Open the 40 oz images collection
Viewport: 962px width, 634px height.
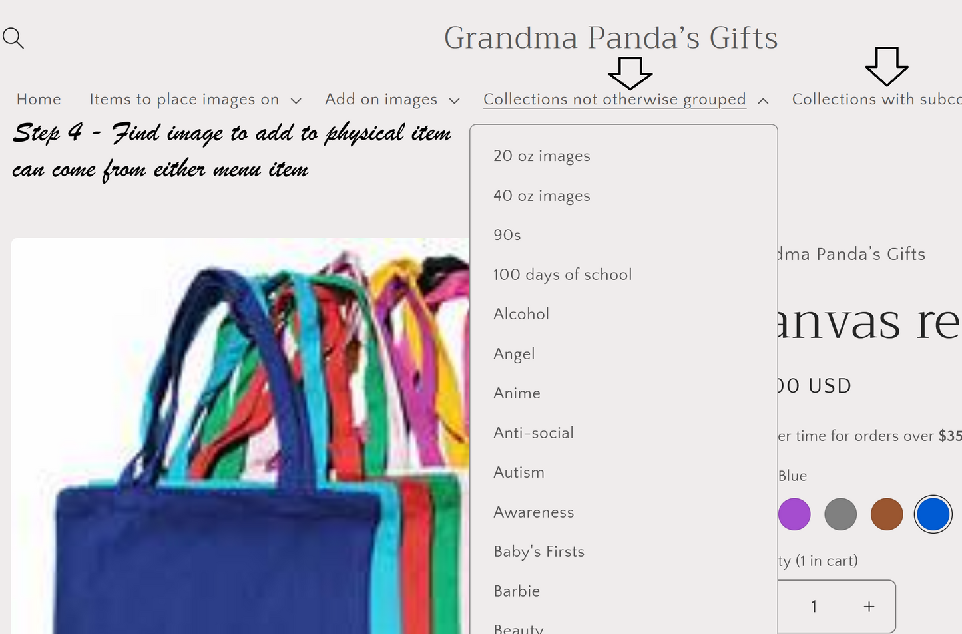click(542, 196)
